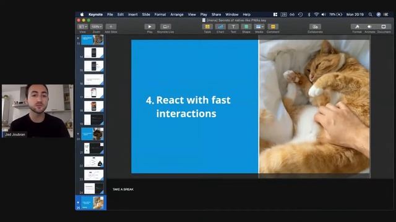Screen dimensions: 396x222
Task: Open the Arrange menu
Action: click(177, 15)
